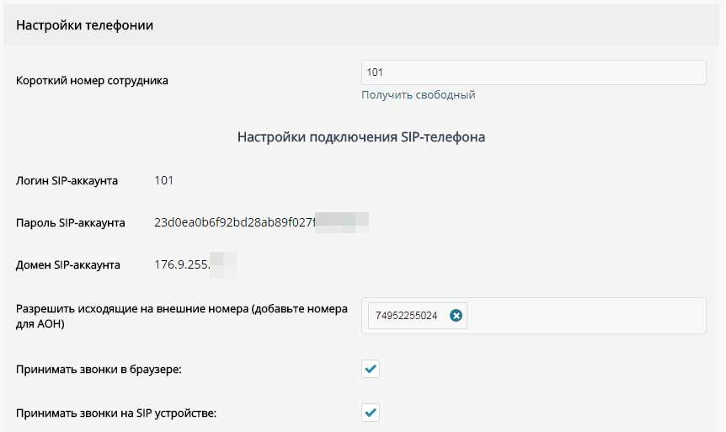The height and width of the screenshot is (432, 726).
Task: Click 'Принимать звонки на SIP устройстве:' label
Action: pyautogui.click(x=116, y=413)
